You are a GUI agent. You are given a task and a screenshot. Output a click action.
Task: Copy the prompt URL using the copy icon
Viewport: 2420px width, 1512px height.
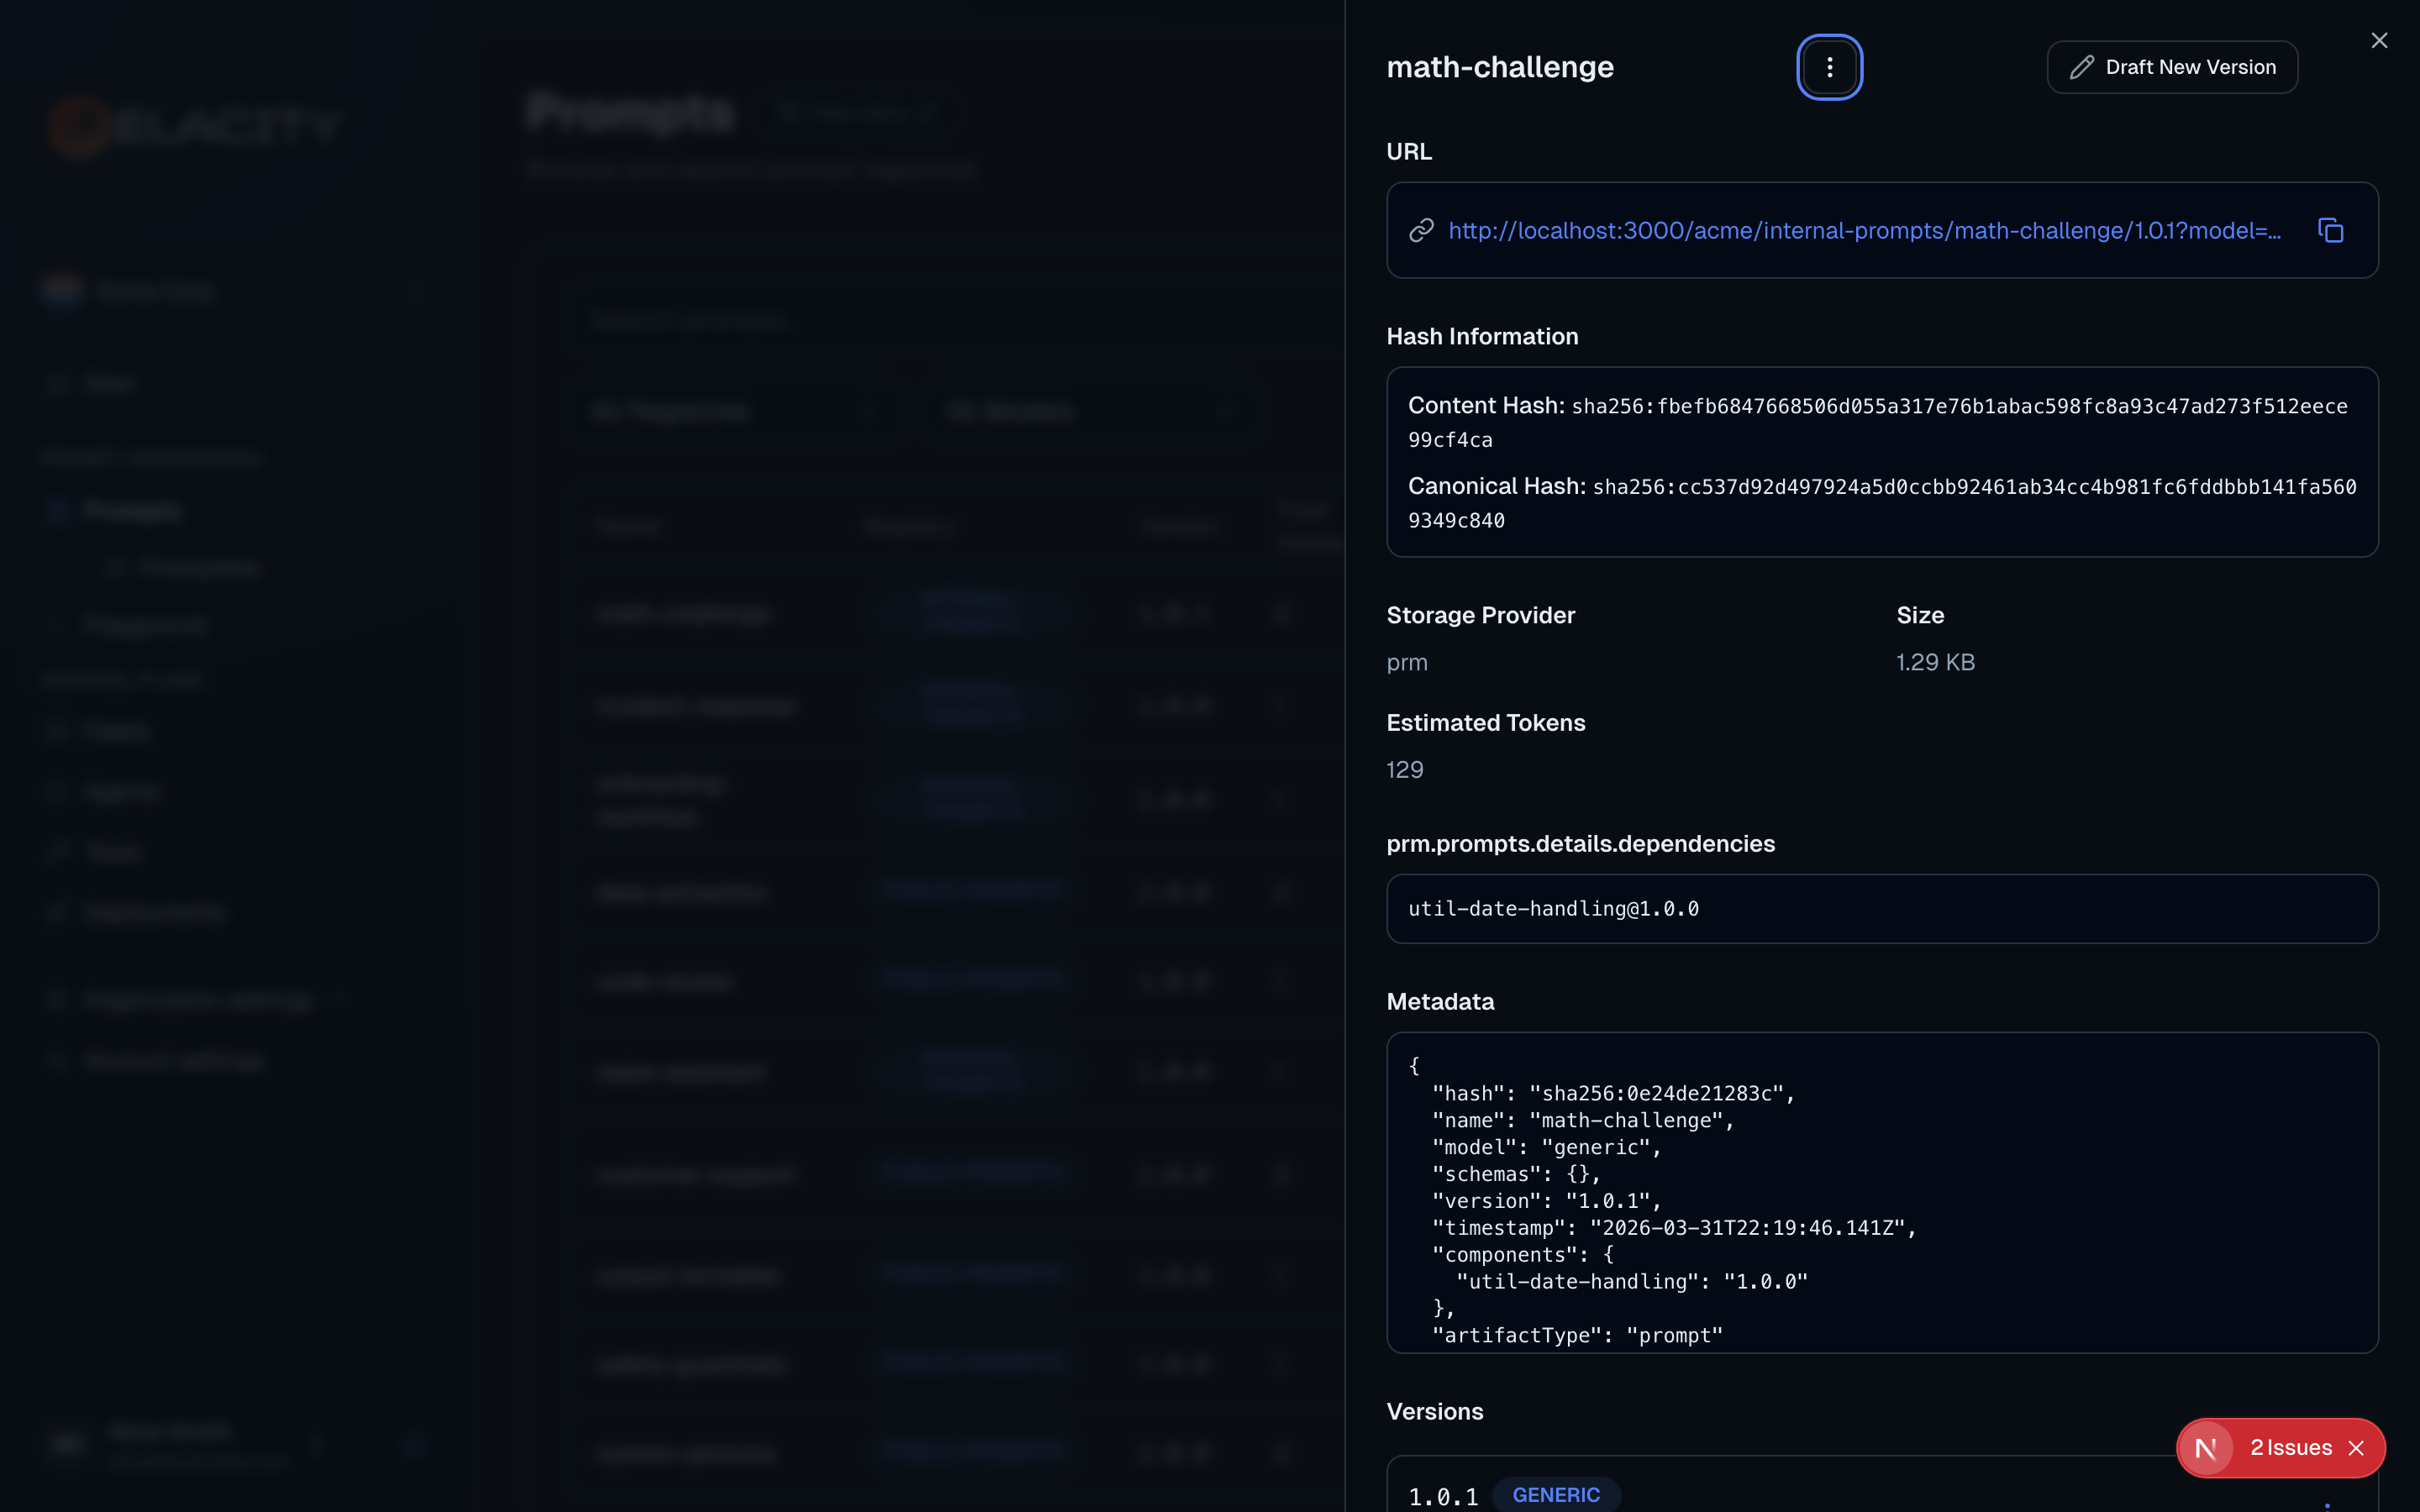coord(2331,230)
